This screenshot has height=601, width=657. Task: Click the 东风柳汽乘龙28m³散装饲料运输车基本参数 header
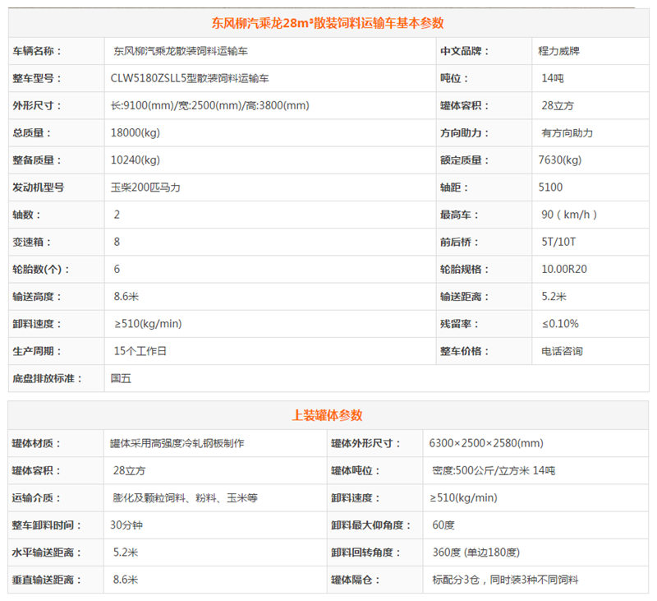pos(328,23)
